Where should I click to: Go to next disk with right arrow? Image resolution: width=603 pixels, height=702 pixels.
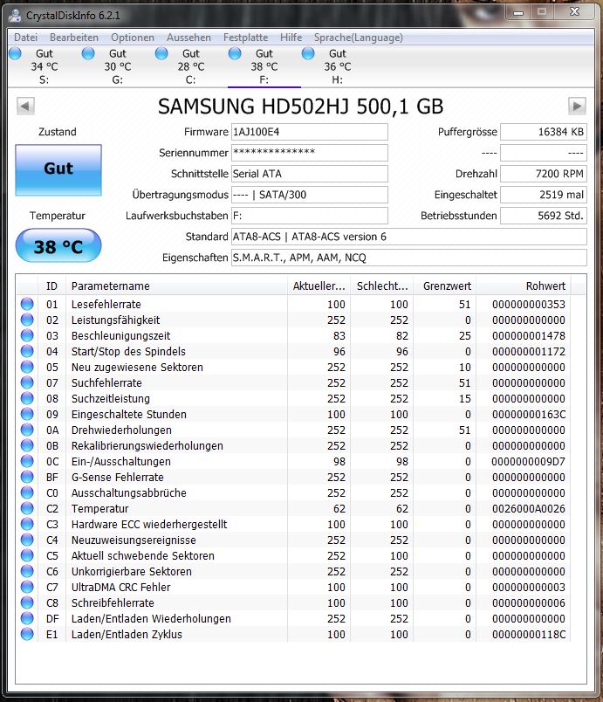pos(577,107)
